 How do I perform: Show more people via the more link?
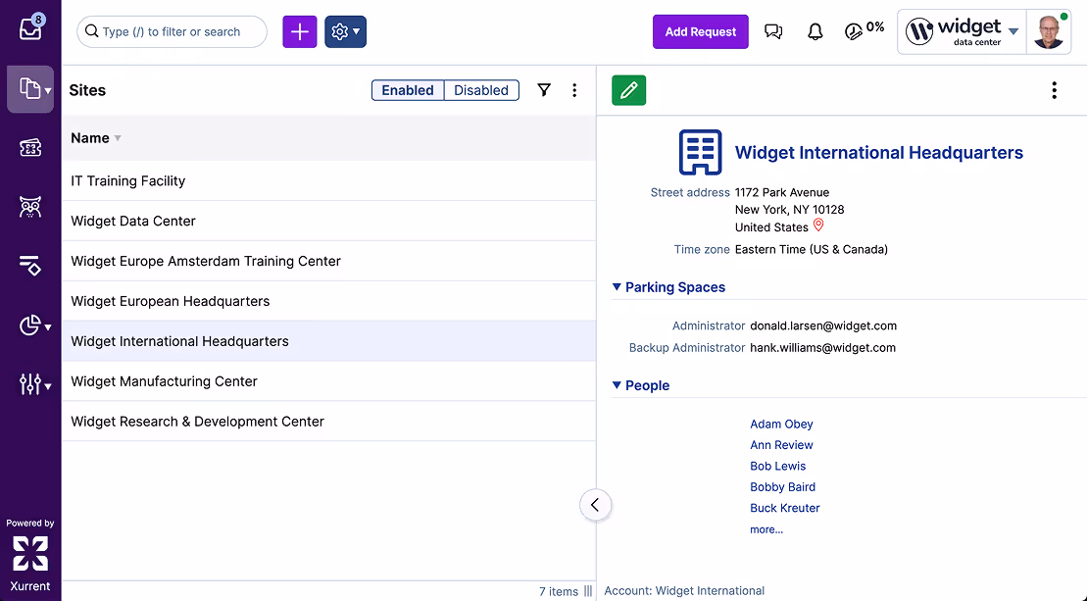click(766, 528)
